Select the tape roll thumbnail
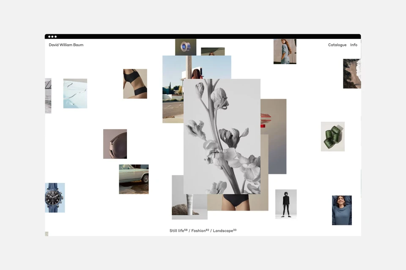The height and width of the screenshot is (270, 406). pos(185,47)
